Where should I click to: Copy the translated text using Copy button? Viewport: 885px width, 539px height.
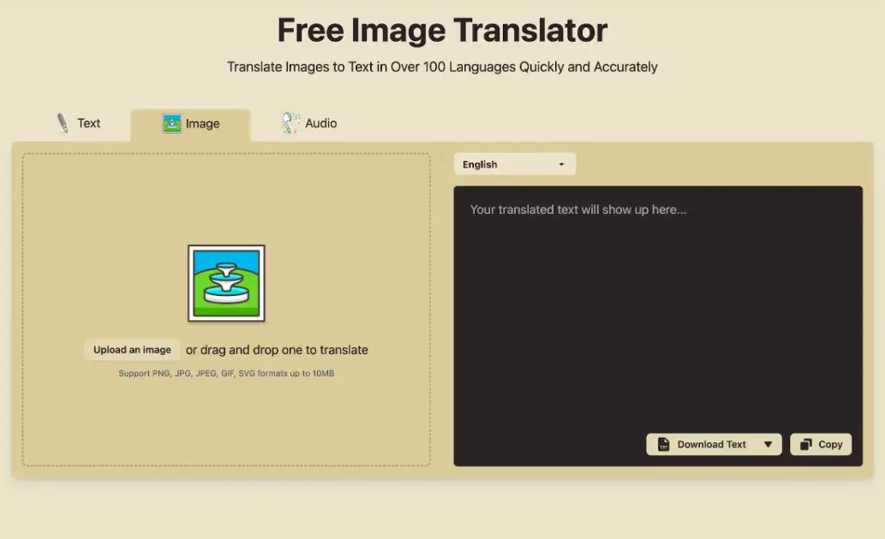[820, 444]
